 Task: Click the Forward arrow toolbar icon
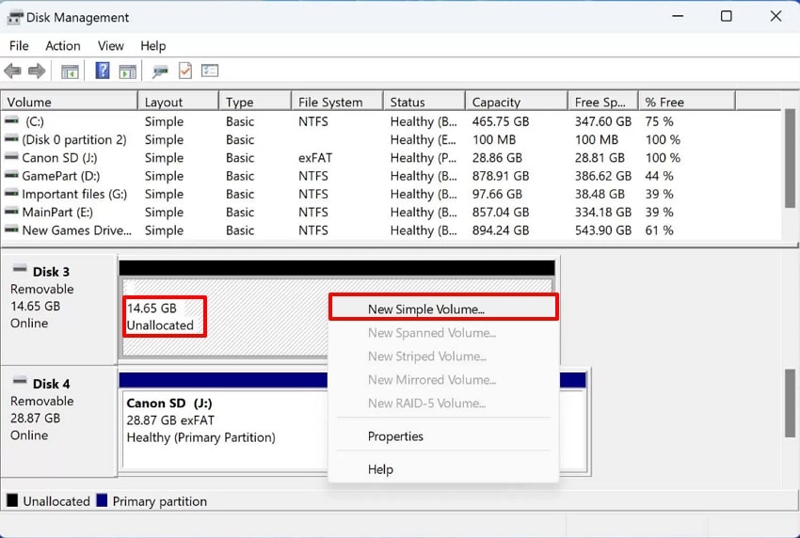[x=37, y=71]
